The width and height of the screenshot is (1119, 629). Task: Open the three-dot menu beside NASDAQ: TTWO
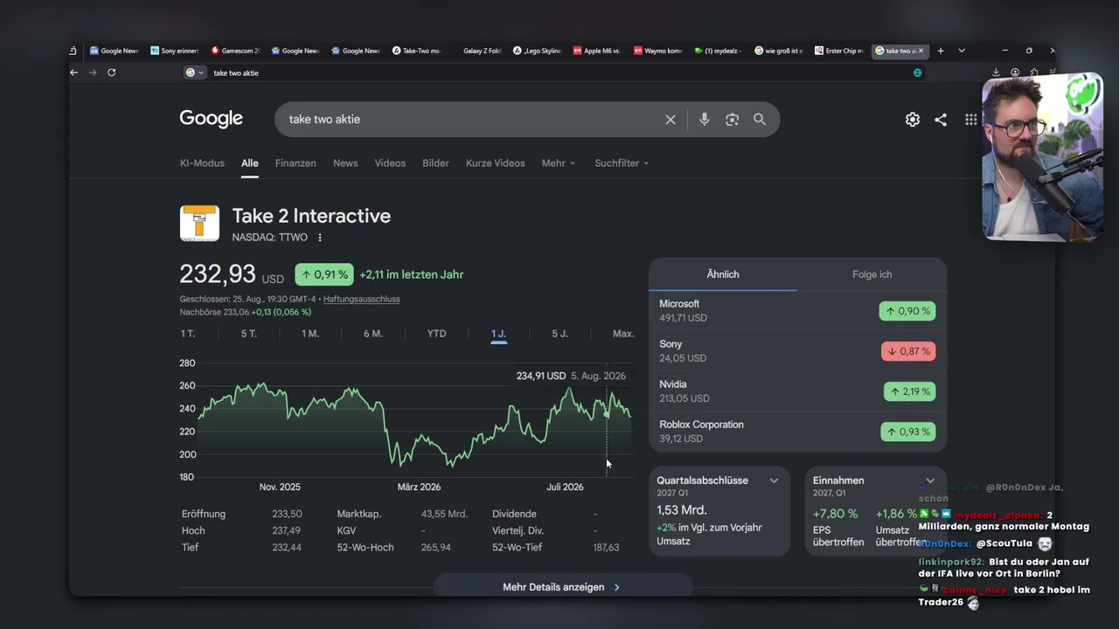pos(320,238)
